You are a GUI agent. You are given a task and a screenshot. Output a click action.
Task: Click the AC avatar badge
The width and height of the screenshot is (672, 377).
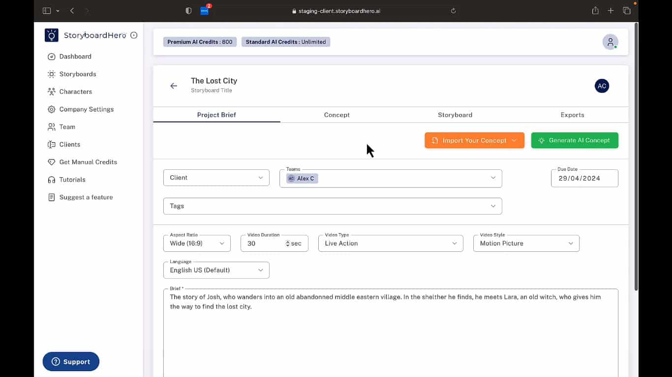(x=602, y=86)
